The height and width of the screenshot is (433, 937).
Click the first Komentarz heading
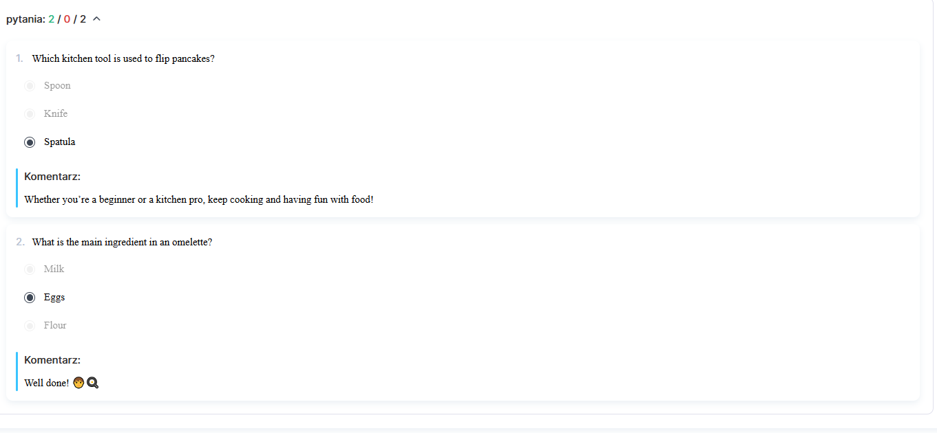[52, 177]
